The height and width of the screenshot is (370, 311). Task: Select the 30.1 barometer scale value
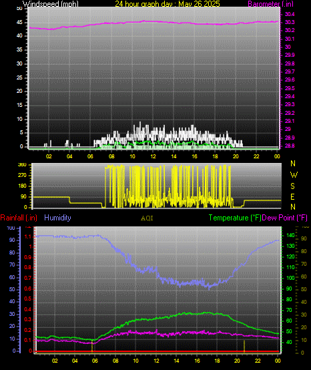[290, 39]
